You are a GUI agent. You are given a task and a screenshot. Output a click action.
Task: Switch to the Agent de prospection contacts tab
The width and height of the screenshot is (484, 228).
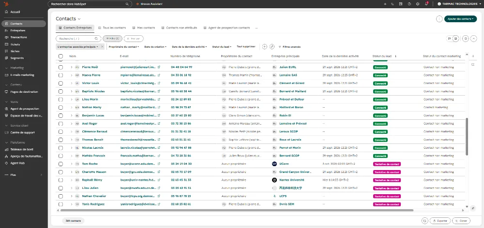[227, 28]
